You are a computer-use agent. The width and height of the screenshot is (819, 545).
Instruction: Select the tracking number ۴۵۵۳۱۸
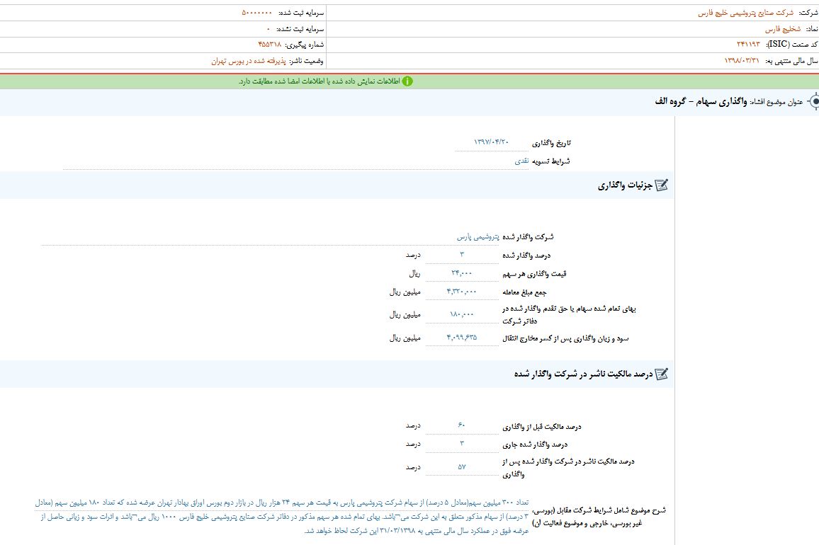pyautogui.click(x=269, y=45)
